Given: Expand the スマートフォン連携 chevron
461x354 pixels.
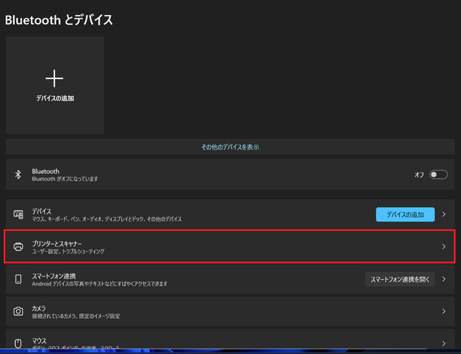Looking at the screenshot, I should point(444,279).
